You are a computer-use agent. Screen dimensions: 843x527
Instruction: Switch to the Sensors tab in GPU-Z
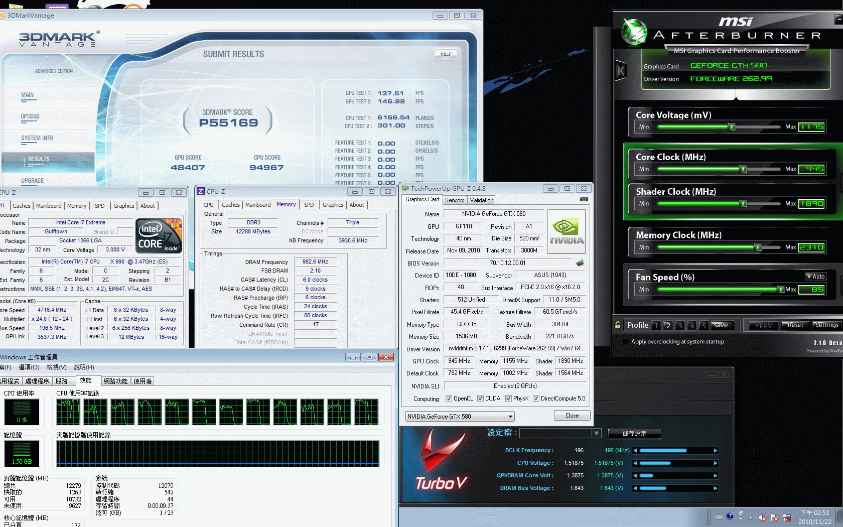coord(455,200)
